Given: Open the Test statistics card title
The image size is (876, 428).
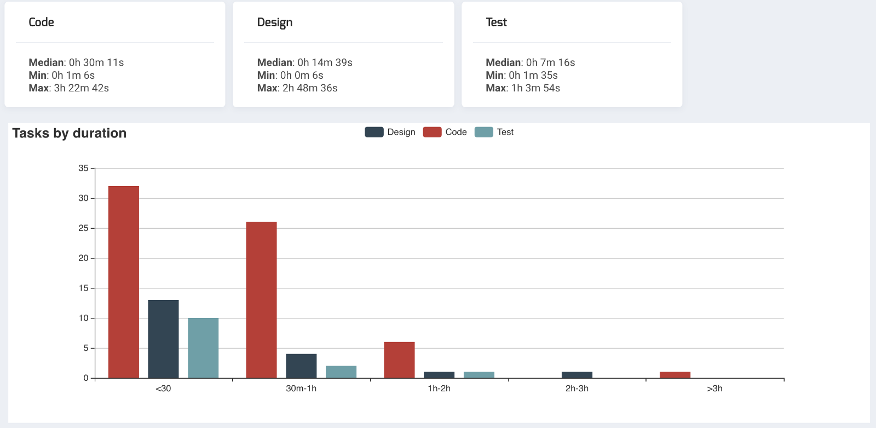Looking at the screenshot, I should (497, 22).
